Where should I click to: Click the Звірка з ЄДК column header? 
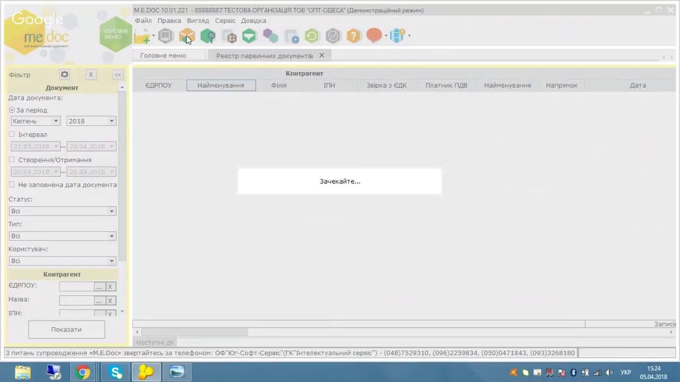click(x=386, y=85)
